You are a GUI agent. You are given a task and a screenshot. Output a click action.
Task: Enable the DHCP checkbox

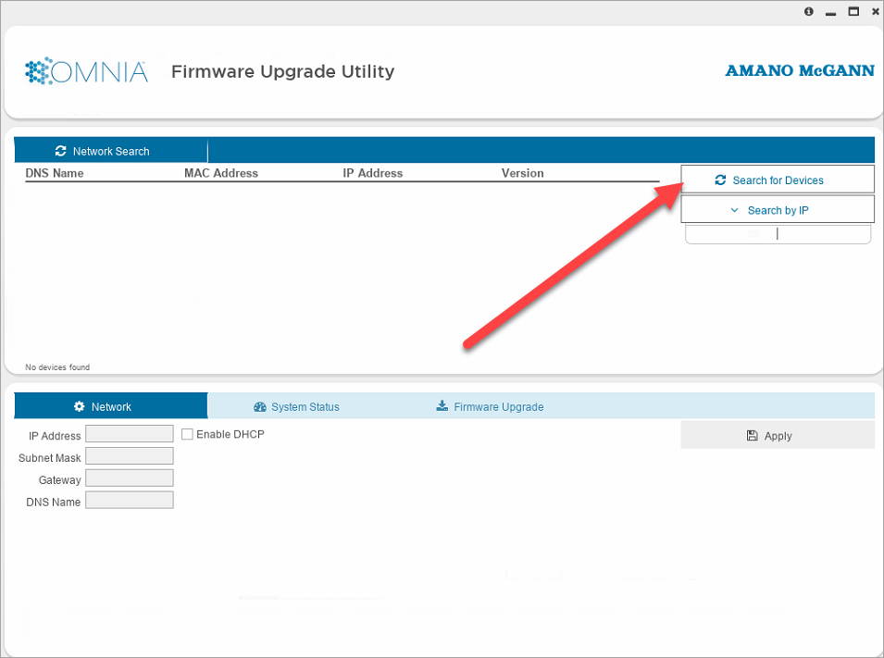click(187, 434)
